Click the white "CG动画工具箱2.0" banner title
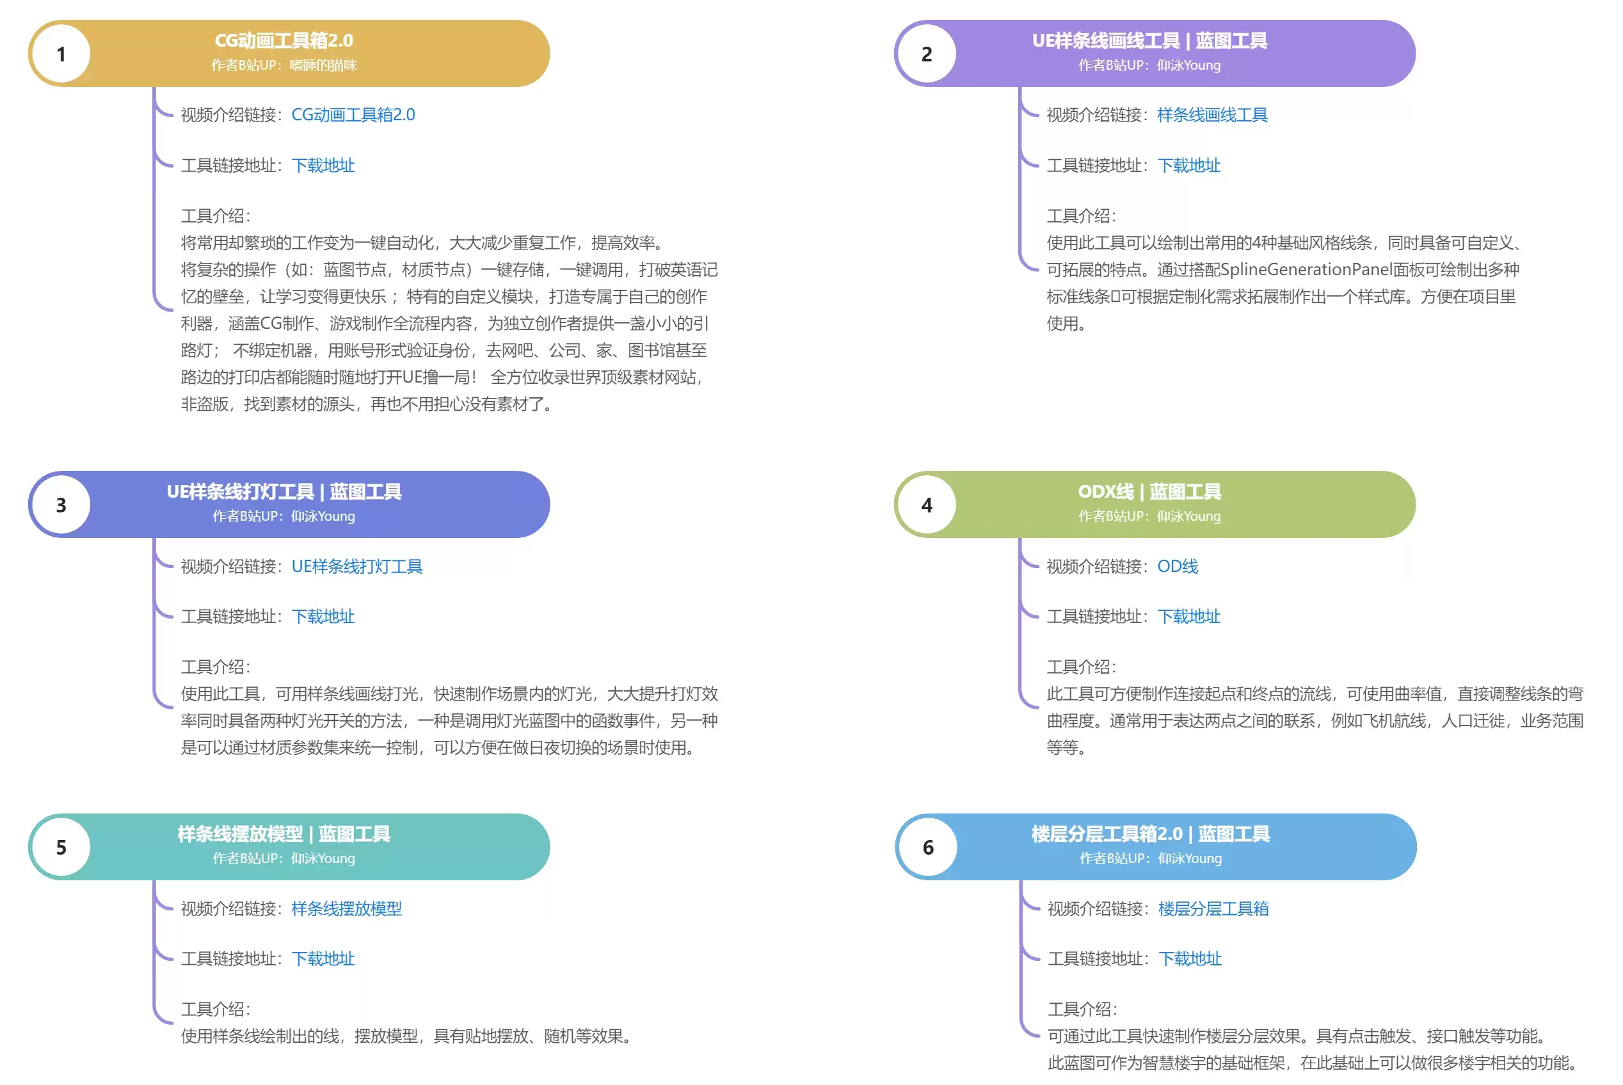Image resolution: width=1623 pixels, height=1085 pixels. (284, 41)
